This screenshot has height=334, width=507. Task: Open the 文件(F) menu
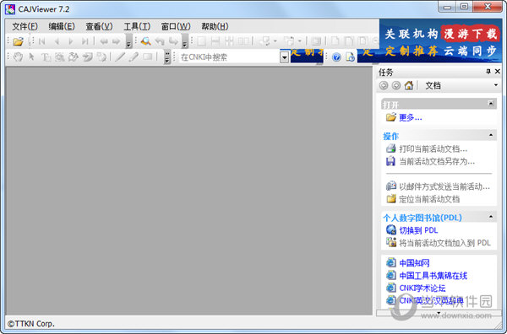click(25, 26)
